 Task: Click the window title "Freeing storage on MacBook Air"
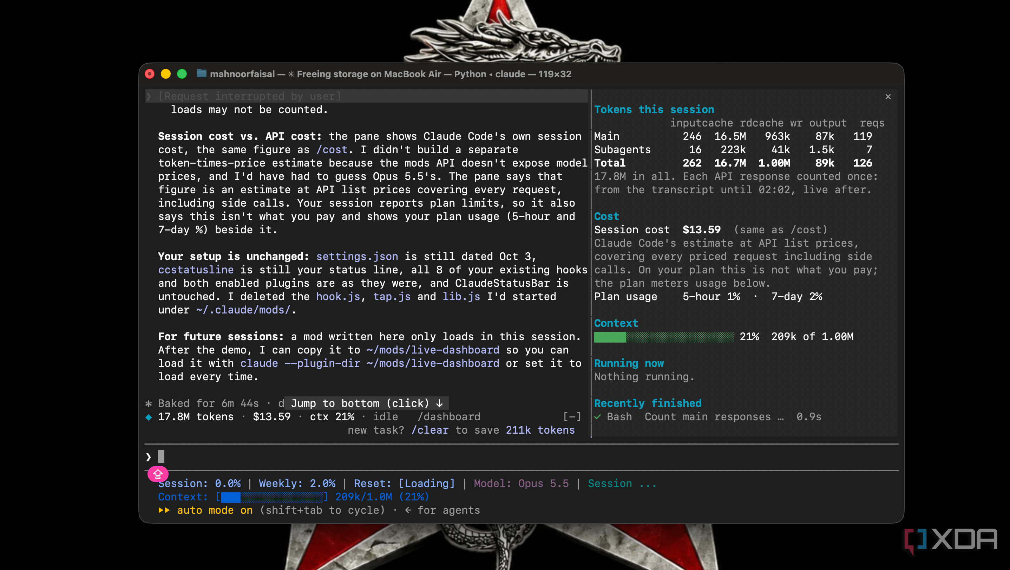coord(369,74)
